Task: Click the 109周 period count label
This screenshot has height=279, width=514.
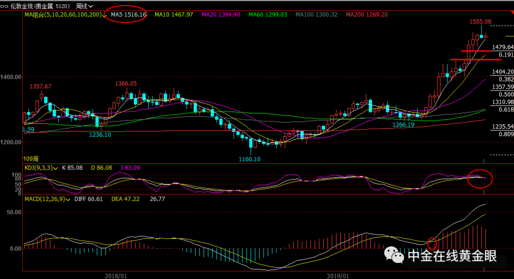Action: (x=31, y=159)
